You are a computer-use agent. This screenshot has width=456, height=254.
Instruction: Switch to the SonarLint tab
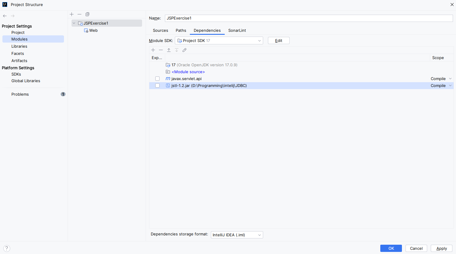(237, 31)
